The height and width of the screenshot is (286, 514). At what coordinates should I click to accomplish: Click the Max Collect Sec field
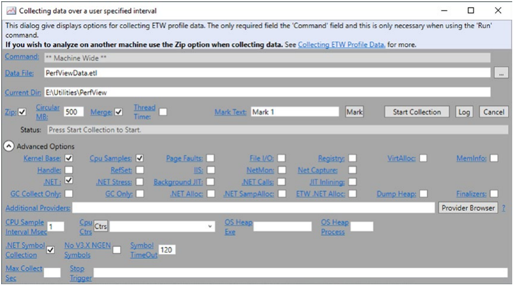point(52,272)
